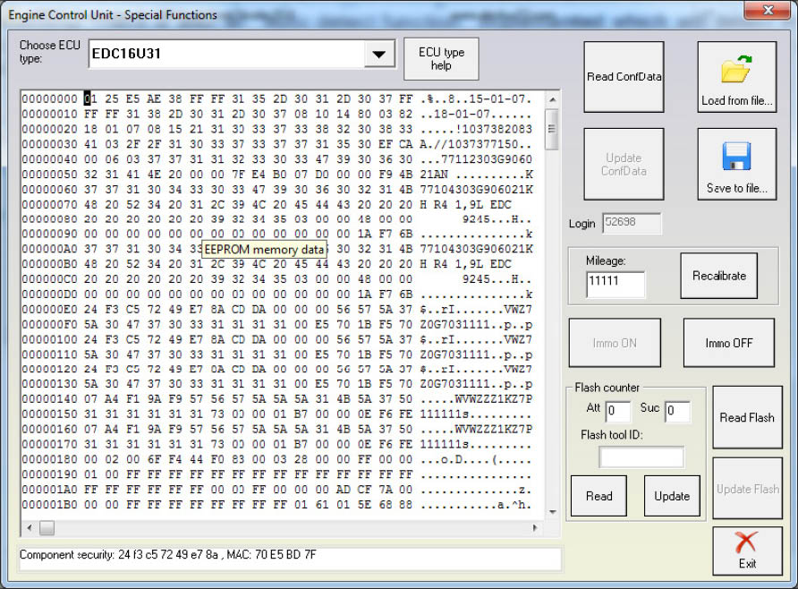This screenshot has height=589, width=798.
Task: Click Read in the Flash counter group
Action: tap(598, 496)
